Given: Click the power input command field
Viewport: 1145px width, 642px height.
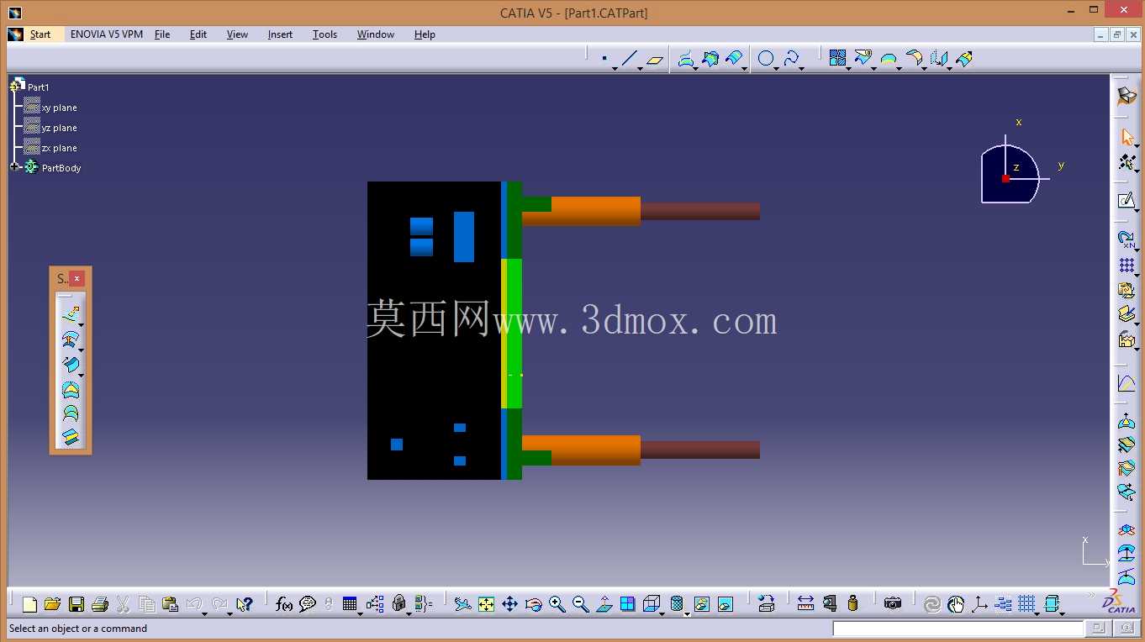Looking at the screenshot, I should point(958,629).
